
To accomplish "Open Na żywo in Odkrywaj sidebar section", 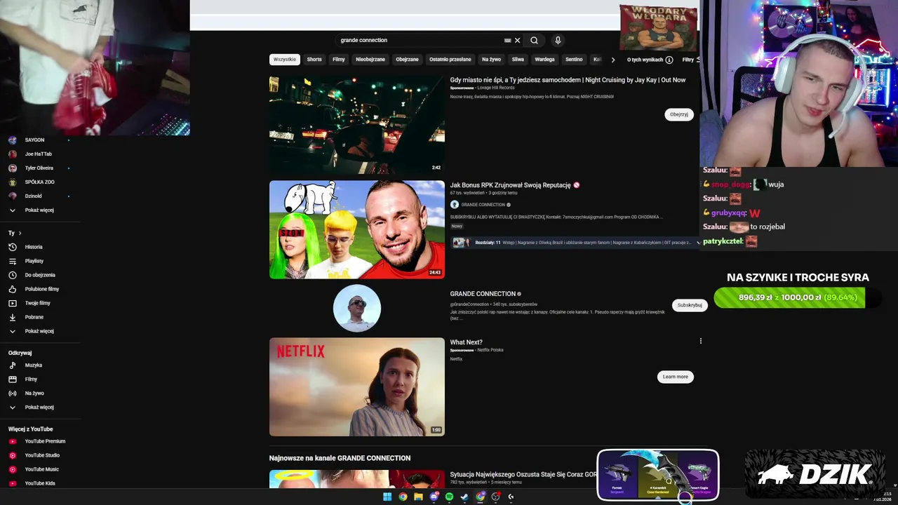I will click(x=34, y=393).
